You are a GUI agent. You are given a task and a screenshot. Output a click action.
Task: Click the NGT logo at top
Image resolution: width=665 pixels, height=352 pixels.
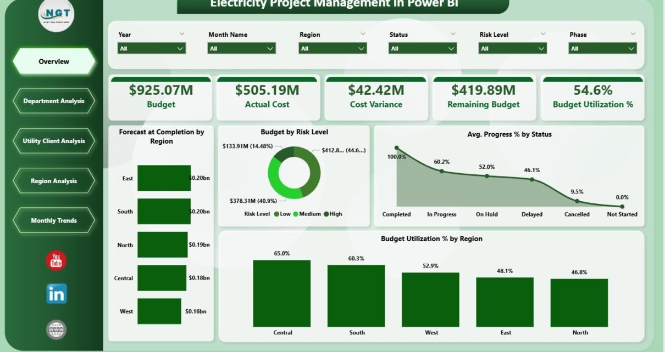[x=56, y=15]
